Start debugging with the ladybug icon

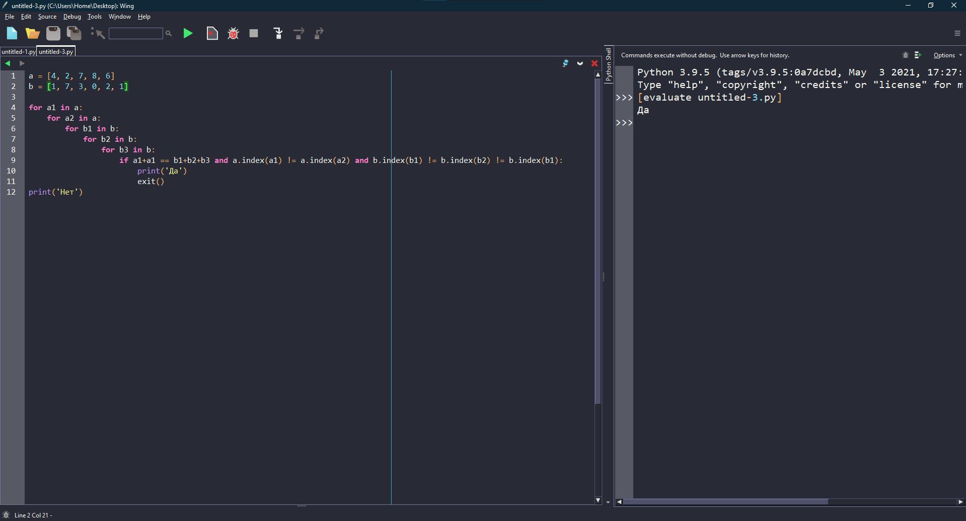[x=233, y=34]
